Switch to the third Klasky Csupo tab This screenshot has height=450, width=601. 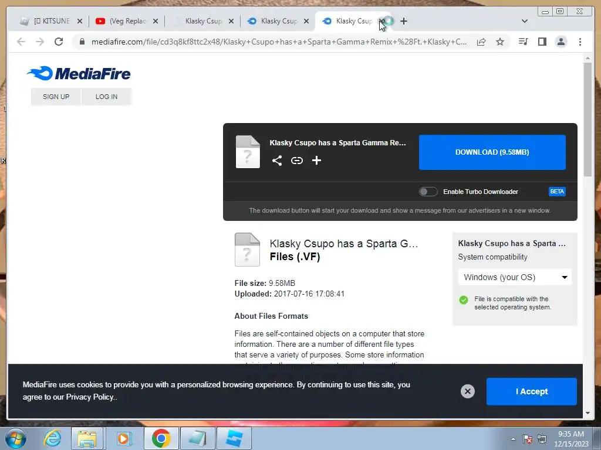click(202, 21)
